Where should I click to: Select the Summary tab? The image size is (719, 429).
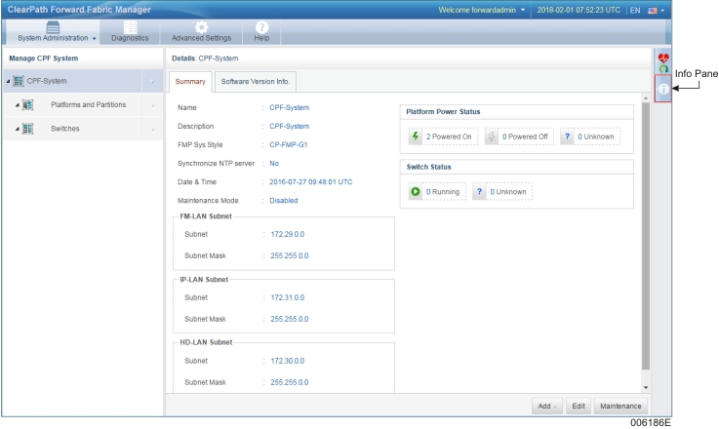point(189,81)
